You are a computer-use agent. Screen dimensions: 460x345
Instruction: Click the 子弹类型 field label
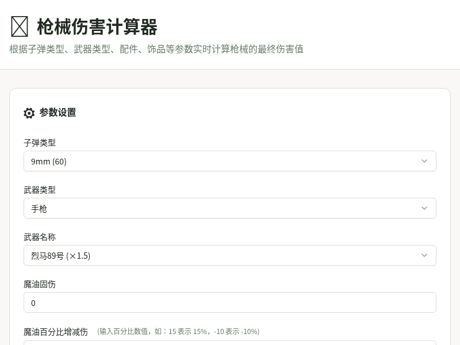click(x=40, y=143)
